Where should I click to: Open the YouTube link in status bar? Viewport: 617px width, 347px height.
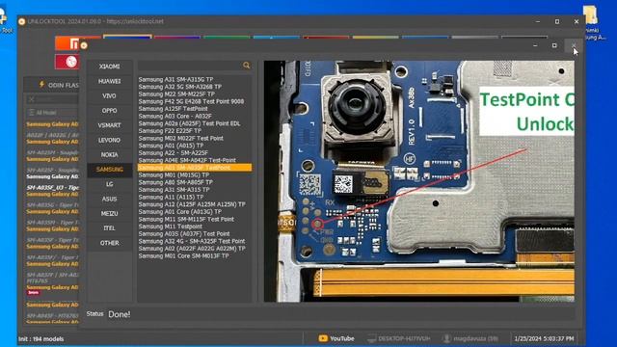pos(336,338)
